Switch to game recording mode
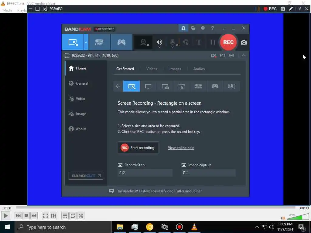The width and height of the screenshot is (311, 233). click(x=121, y=42)
